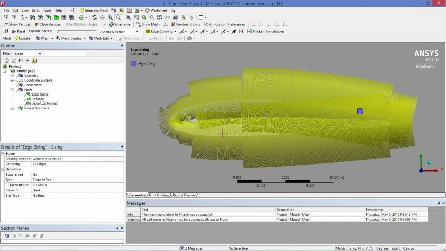
Task: Open the Edge Coloring dropdown
Action: pyautogui.click(x=161, y=31)
